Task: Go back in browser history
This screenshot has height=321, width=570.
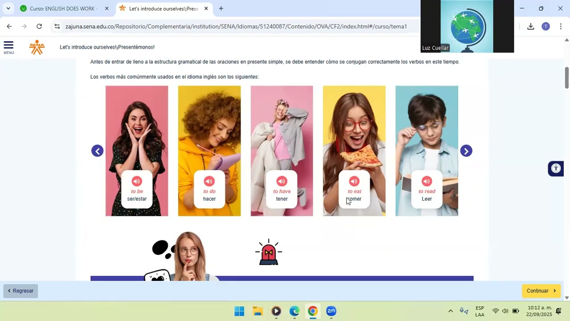Action: (x=9, y=26)
